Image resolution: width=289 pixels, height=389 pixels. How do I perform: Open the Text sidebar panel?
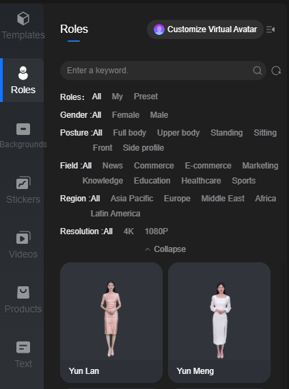23,355
